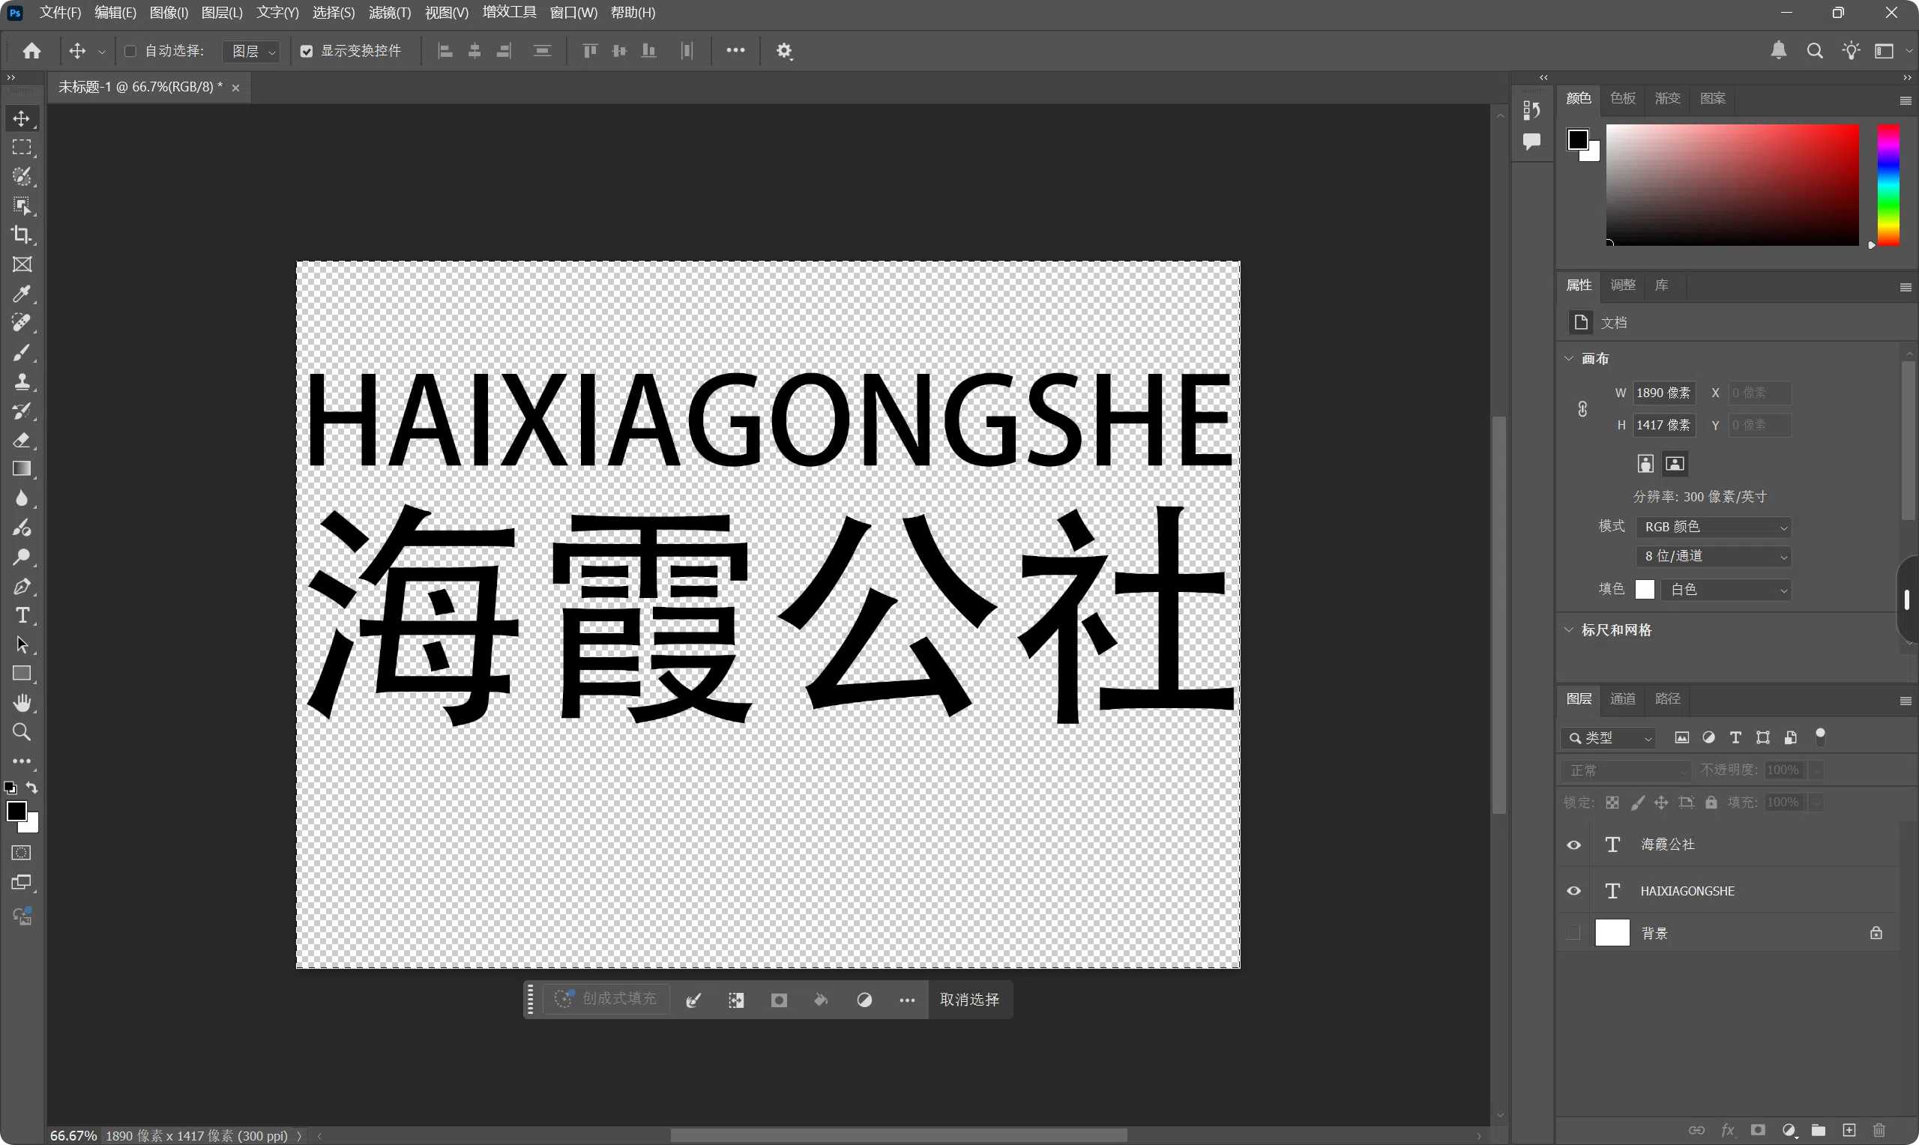Screen dimensions: 1919x1145
Task: Open the 文件(F) menu
Action: (60, 12)
